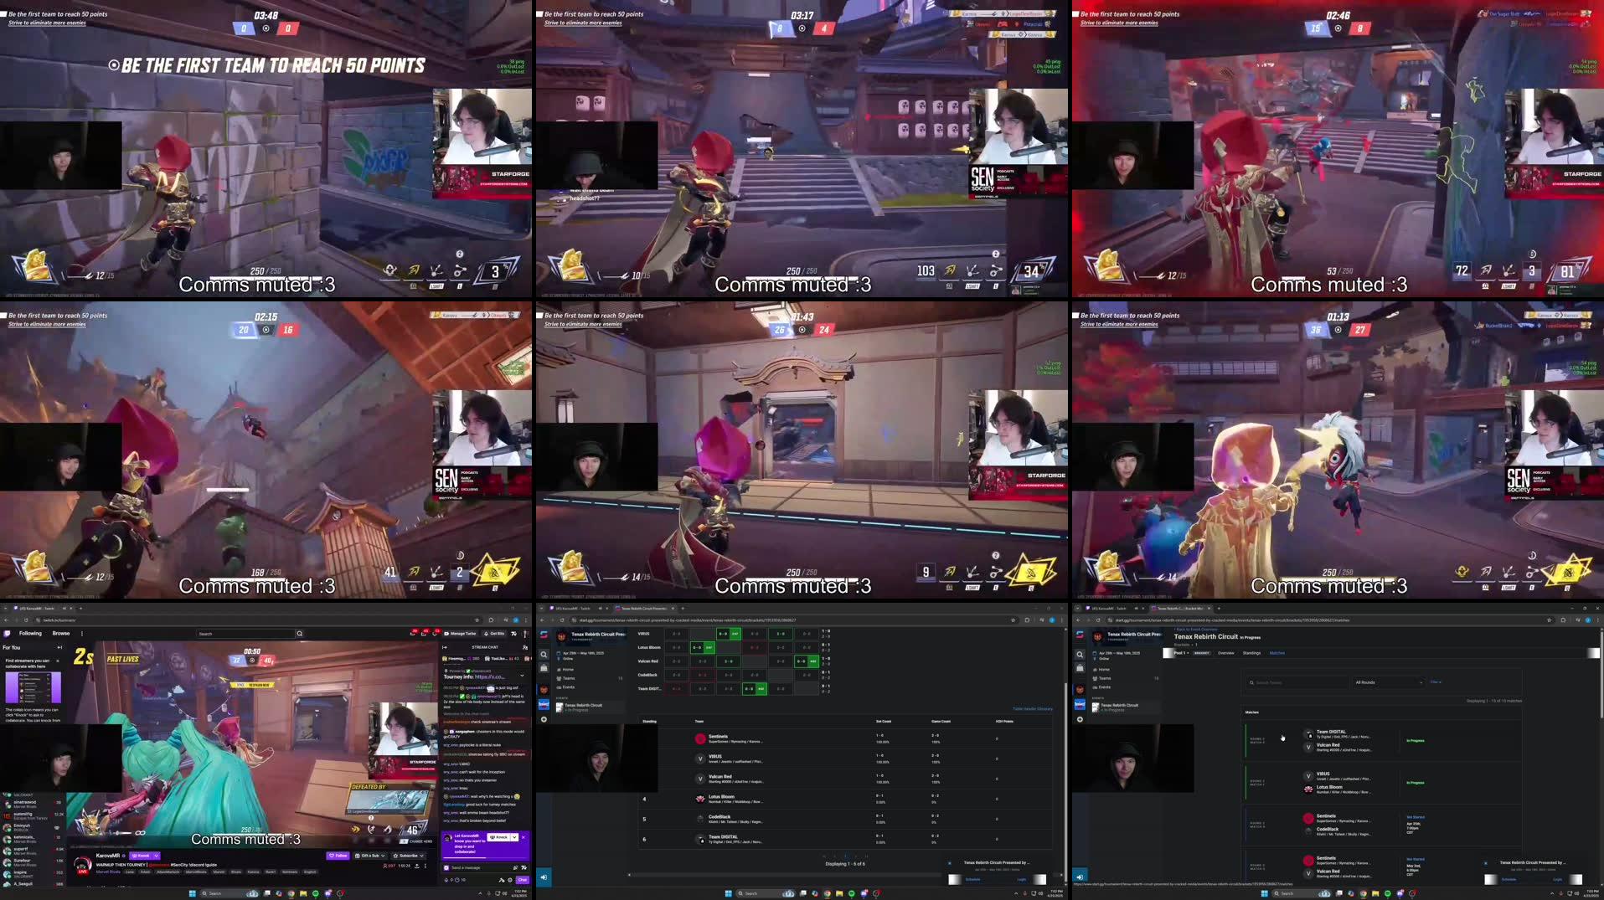Open three-dot menu beside Twitch Browse
Viewport: 1604px width, 900px height.
click(x=82, y=634)
